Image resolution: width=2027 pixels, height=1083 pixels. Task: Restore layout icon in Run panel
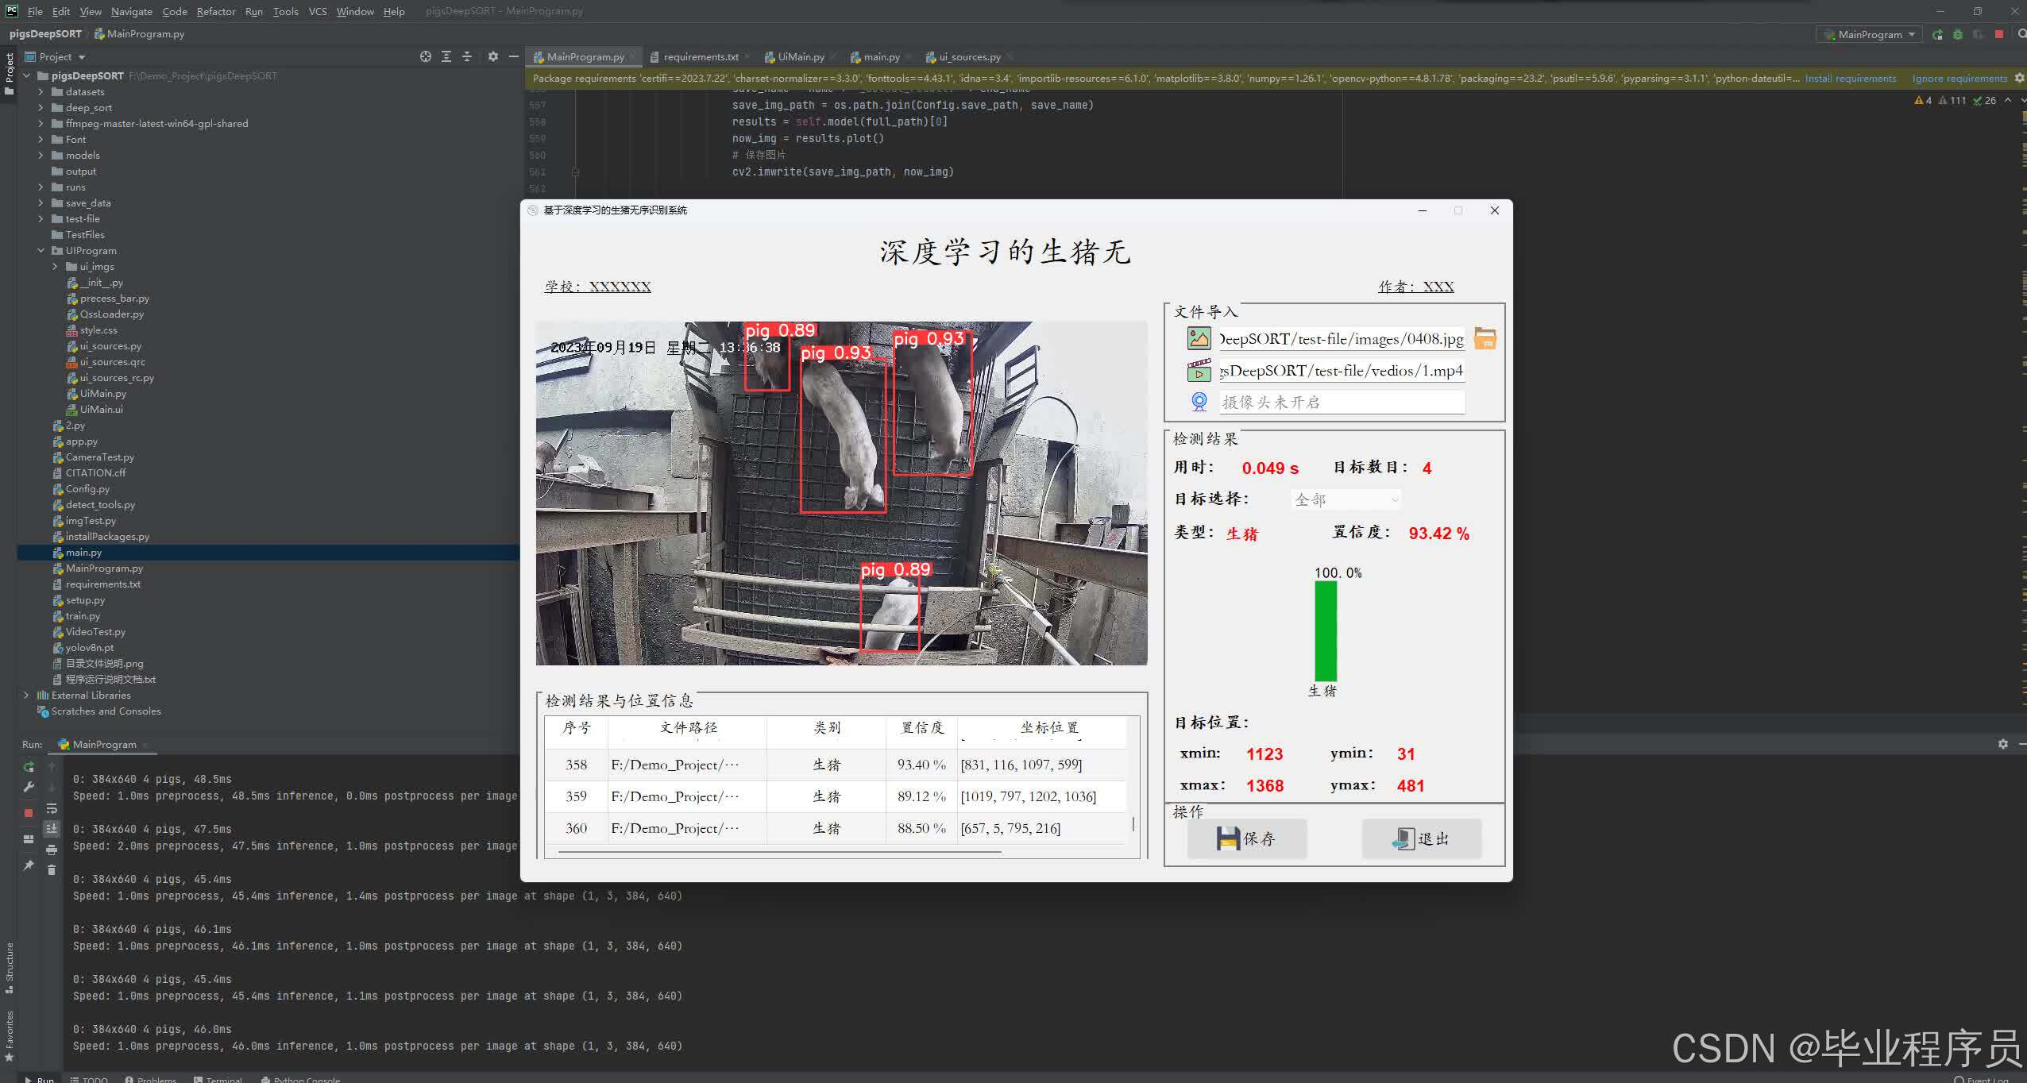[29, 838]
